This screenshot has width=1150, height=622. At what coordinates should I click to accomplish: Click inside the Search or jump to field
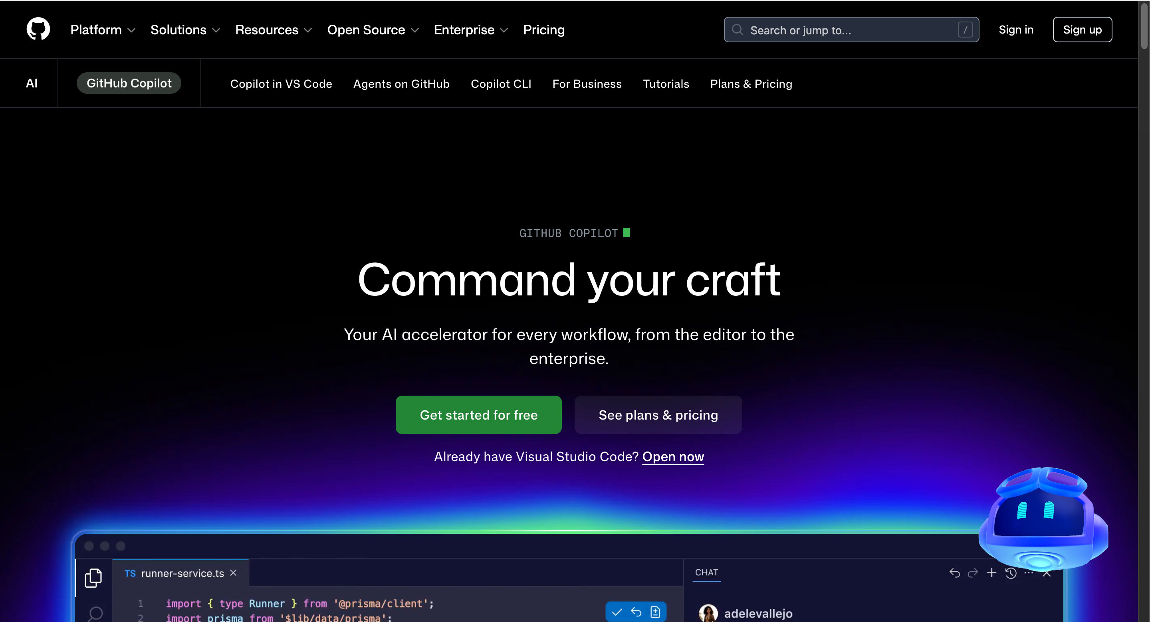tap(848, 30)
